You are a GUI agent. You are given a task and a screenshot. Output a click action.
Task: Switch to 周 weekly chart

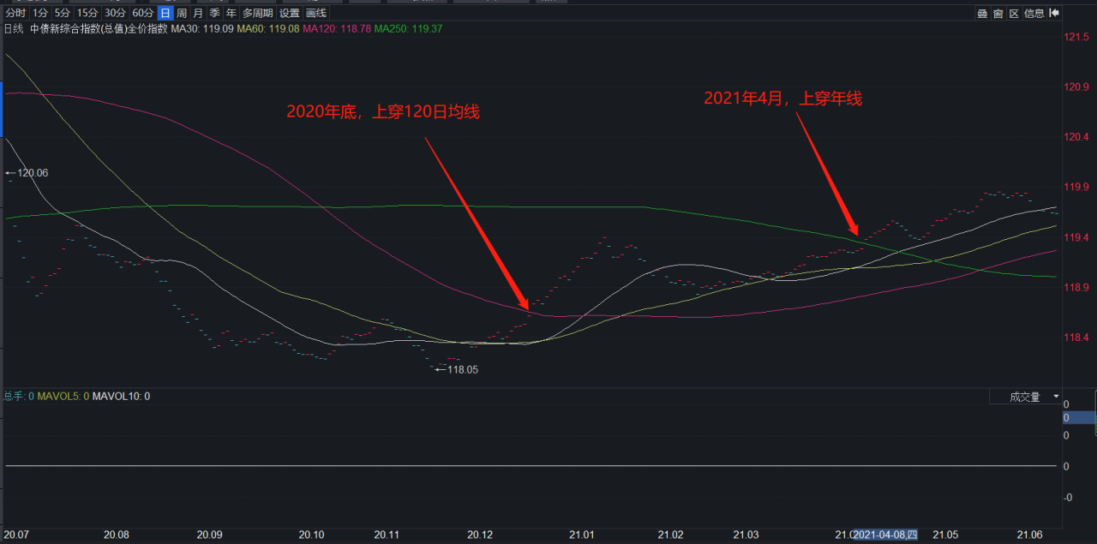pos(182,14)
